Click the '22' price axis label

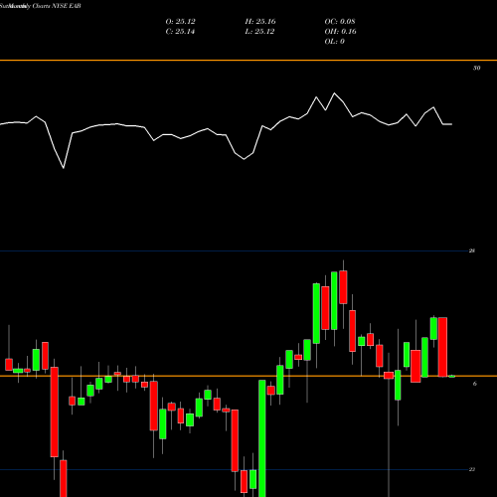pos(472,469)
